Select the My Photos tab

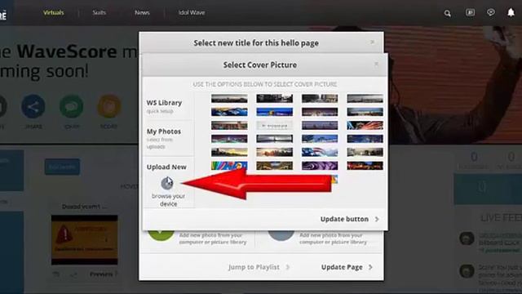pyautogui.click(x=168, y=138)
